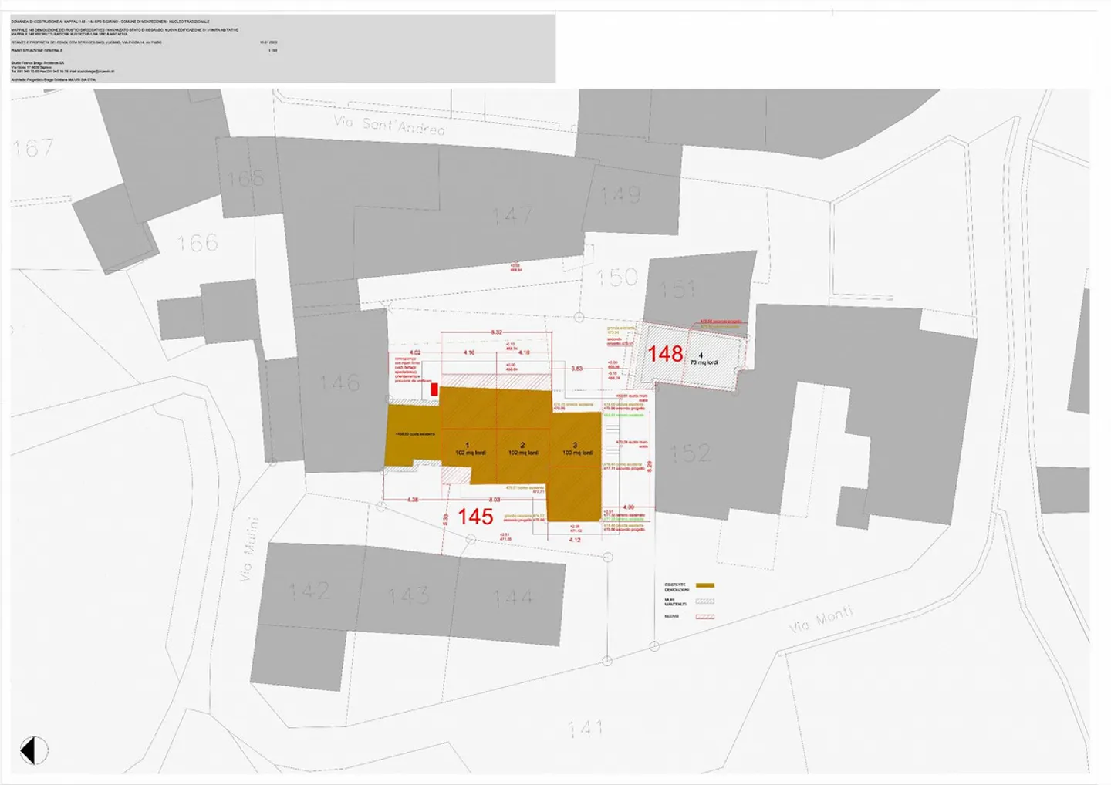Click the circular survey marker above parcel 148
This screenshot has width=1111, height=785.
[x=579, y=316]
